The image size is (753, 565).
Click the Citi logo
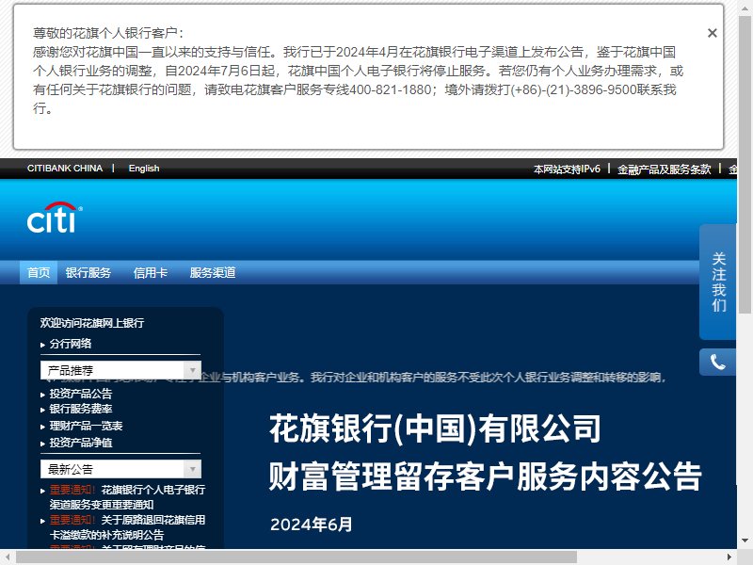point(55,218)
